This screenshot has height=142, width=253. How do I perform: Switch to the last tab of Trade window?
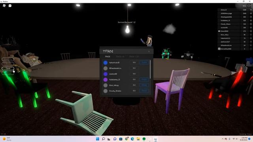[134, 56]
